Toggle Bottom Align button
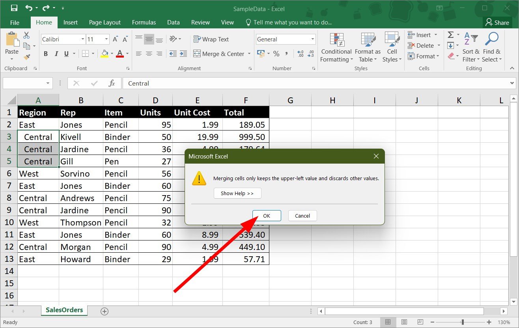 (x=159, y=39)
